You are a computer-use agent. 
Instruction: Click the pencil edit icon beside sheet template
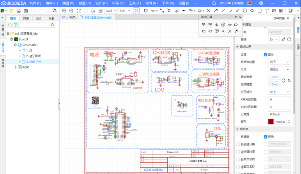pyautogui.click(x=283, y=39)
